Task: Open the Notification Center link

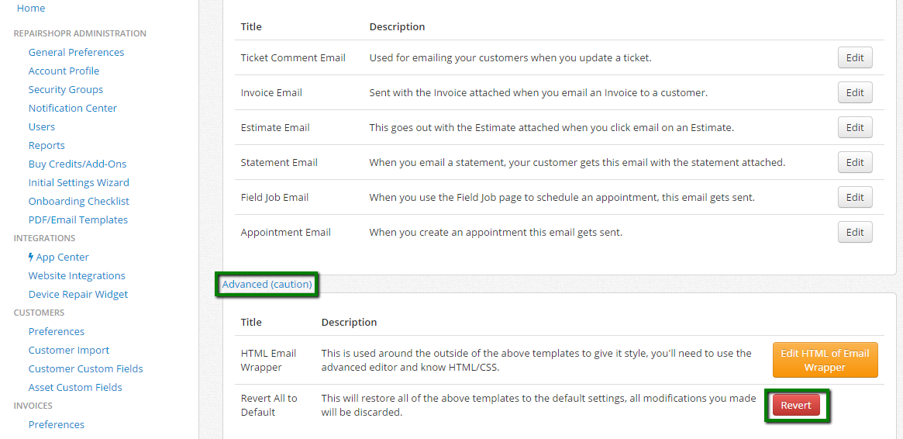Action: (x=73, y=109)
